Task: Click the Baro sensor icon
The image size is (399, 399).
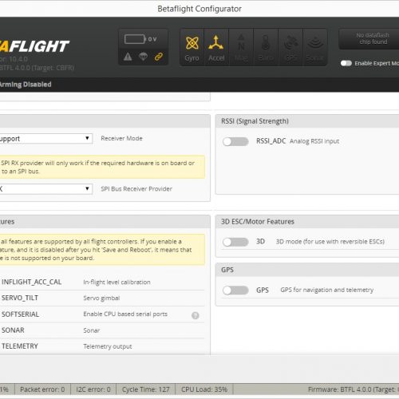Action: 266,47
